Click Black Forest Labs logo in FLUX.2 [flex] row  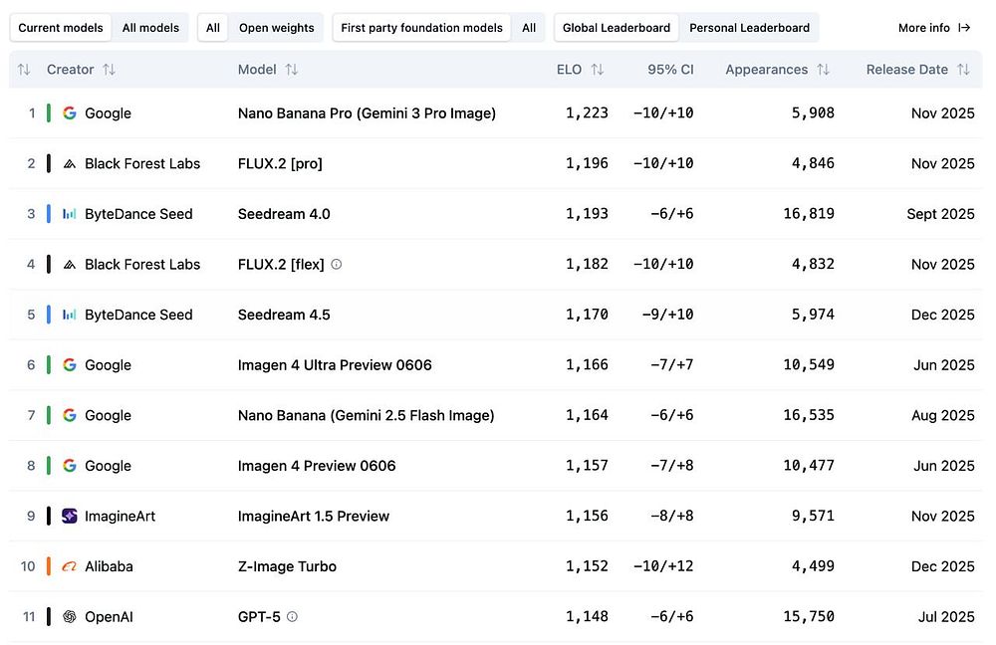coord(70,264)
